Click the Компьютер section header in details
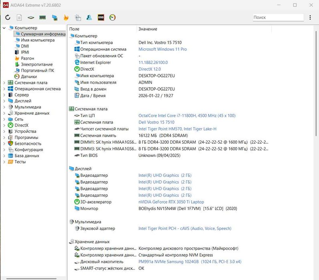The width and height of the screenshot is (319, 280). [86, 36]
